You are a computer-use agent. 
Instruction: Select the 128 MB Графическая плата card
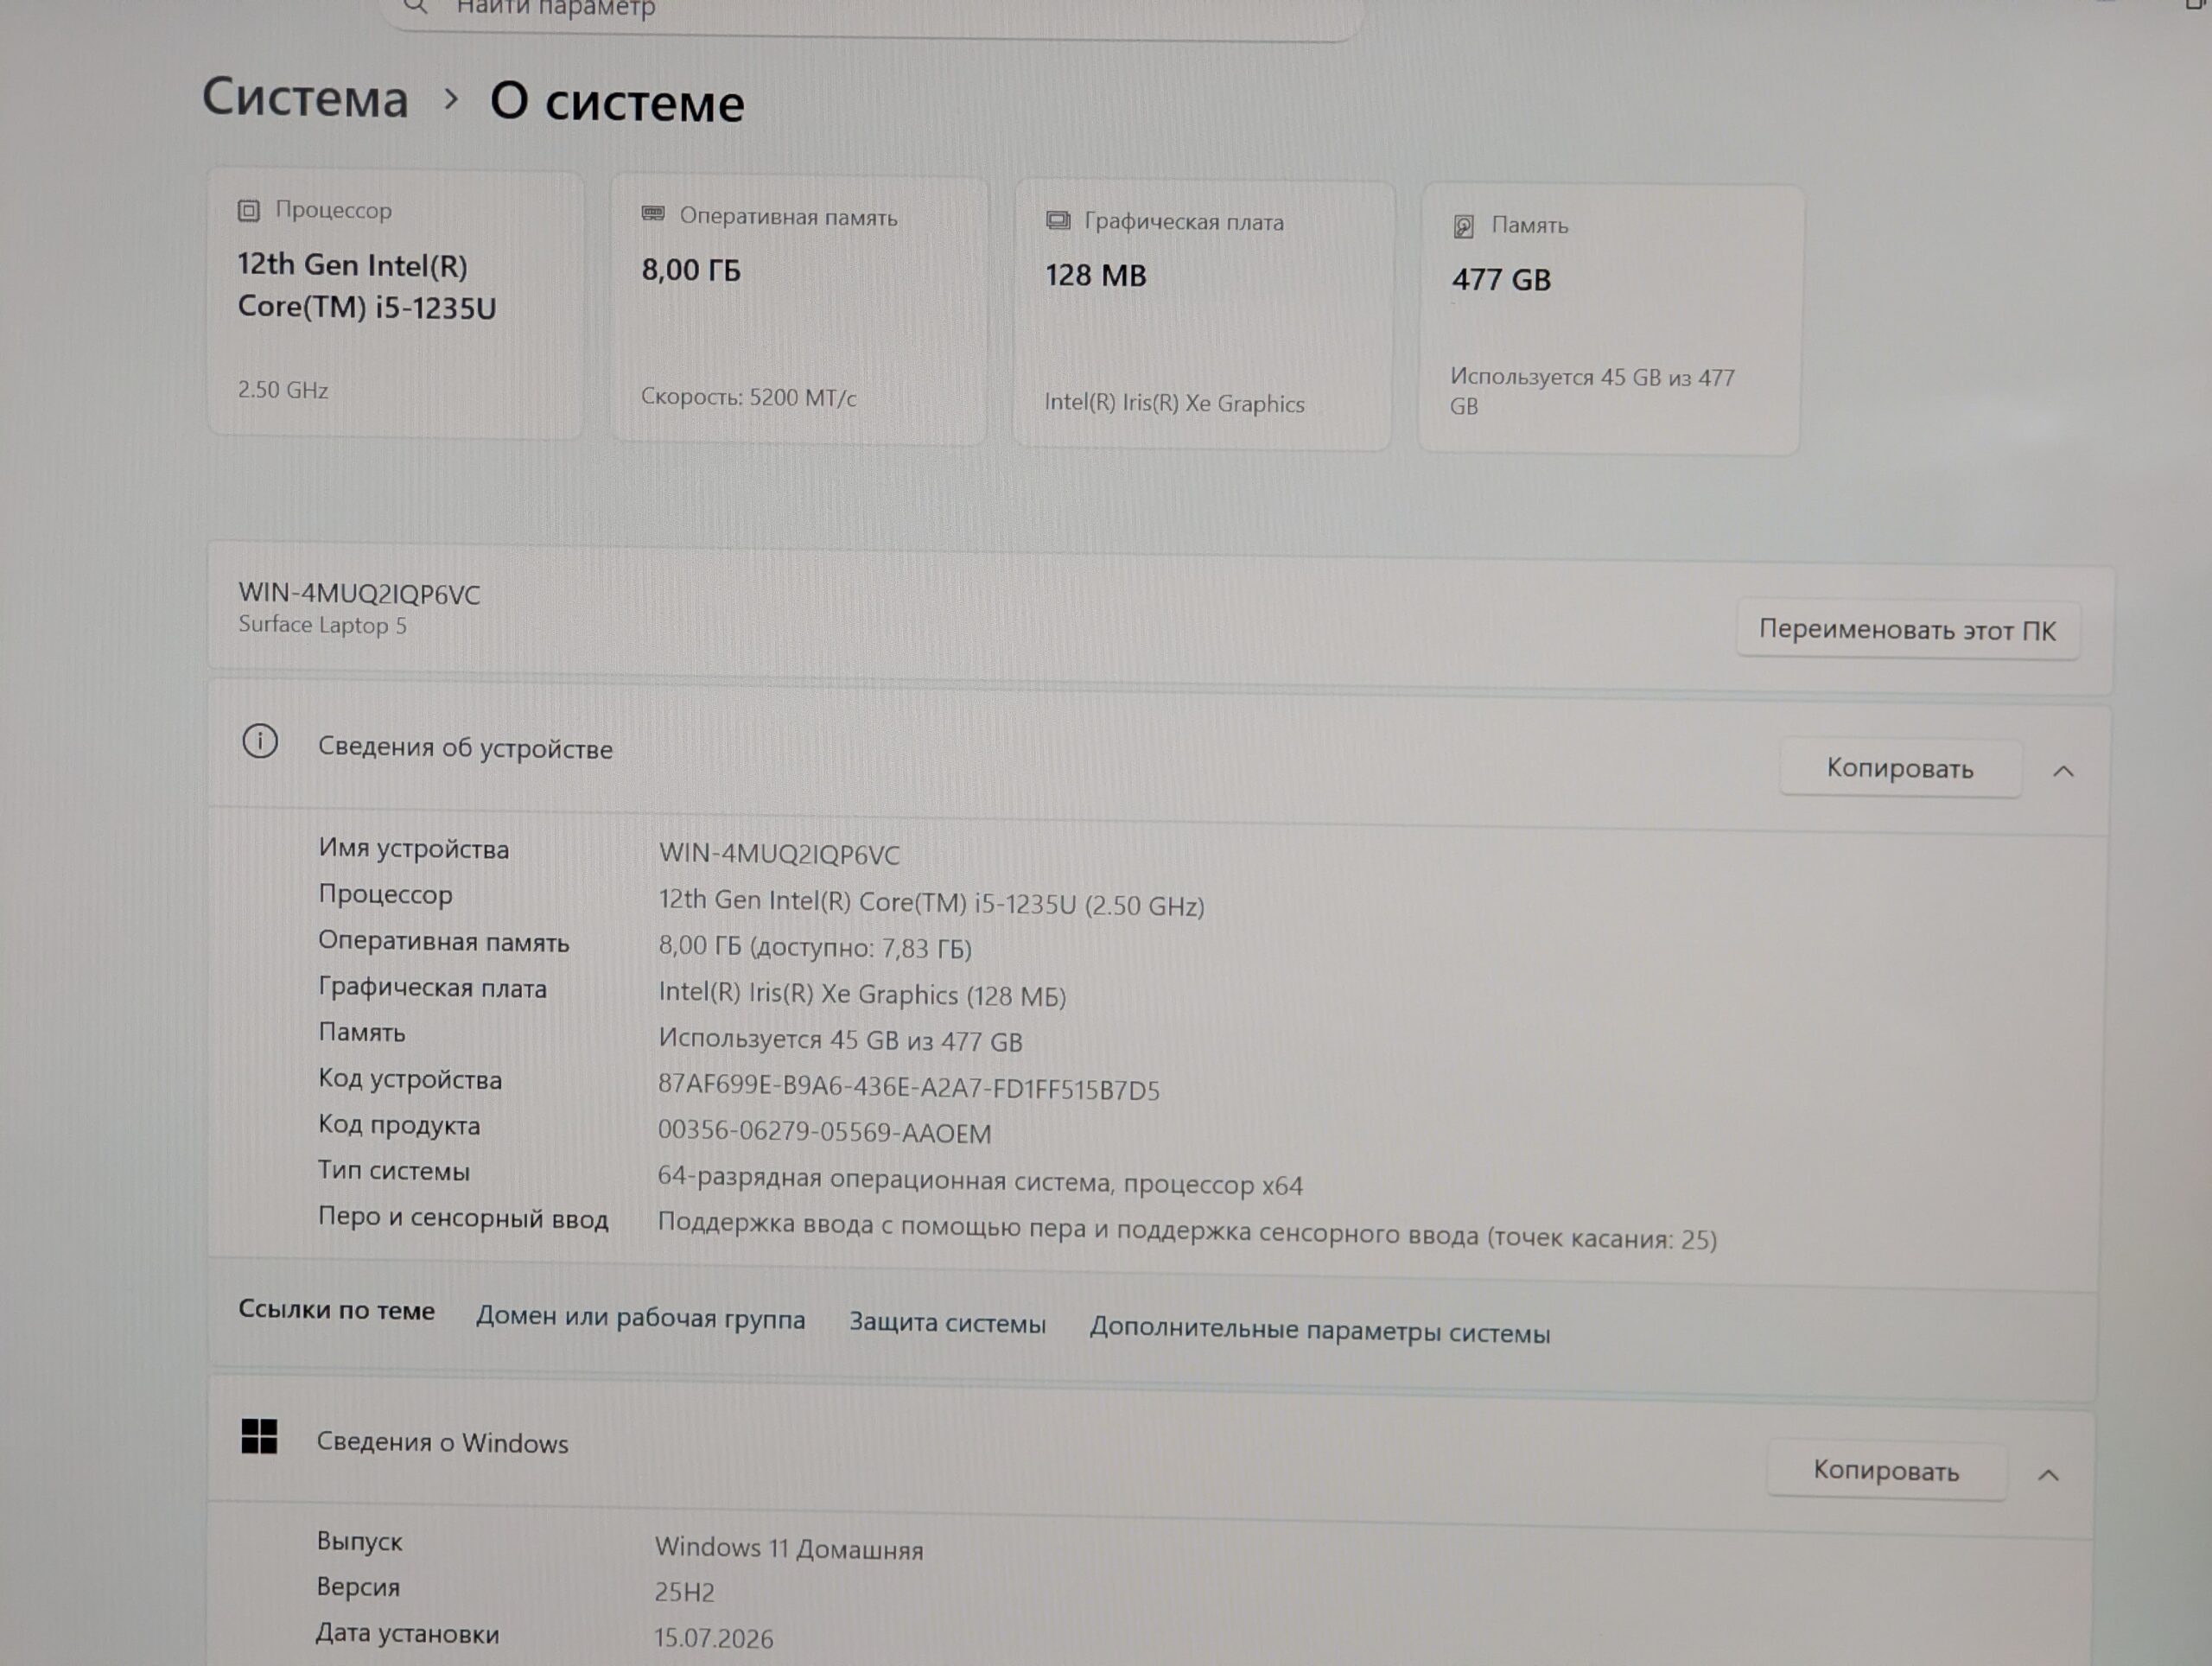(x=1203, y=315)
